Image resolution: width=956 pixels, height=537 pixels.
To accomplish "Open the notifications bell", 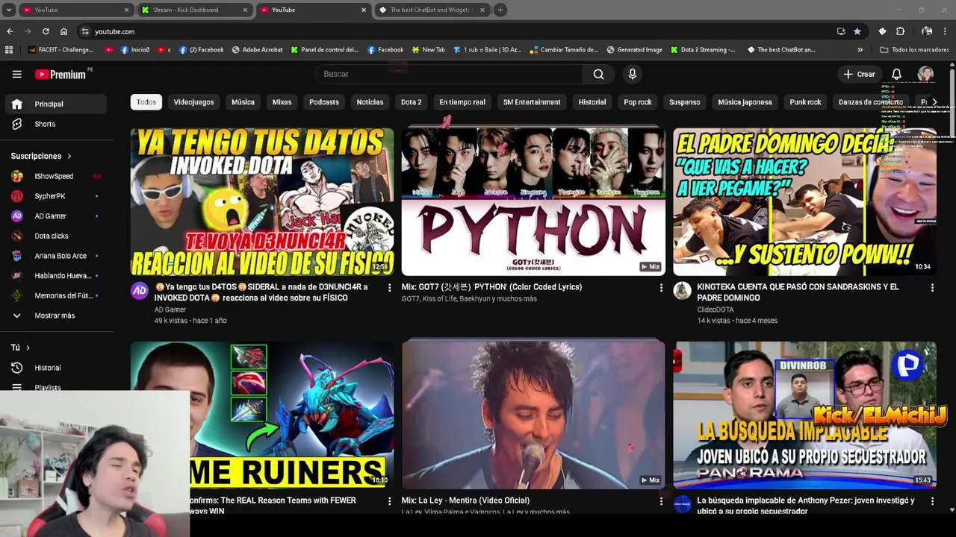I will pos(896,74).
